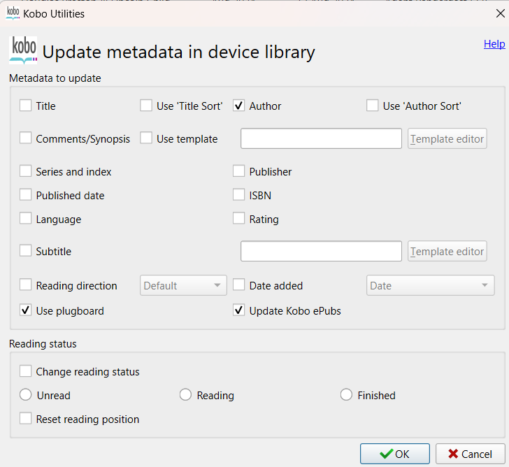Viewport: 509px width, 467px height.
Task: Expand the Date added dropdown
Action: tap(431, 285)
